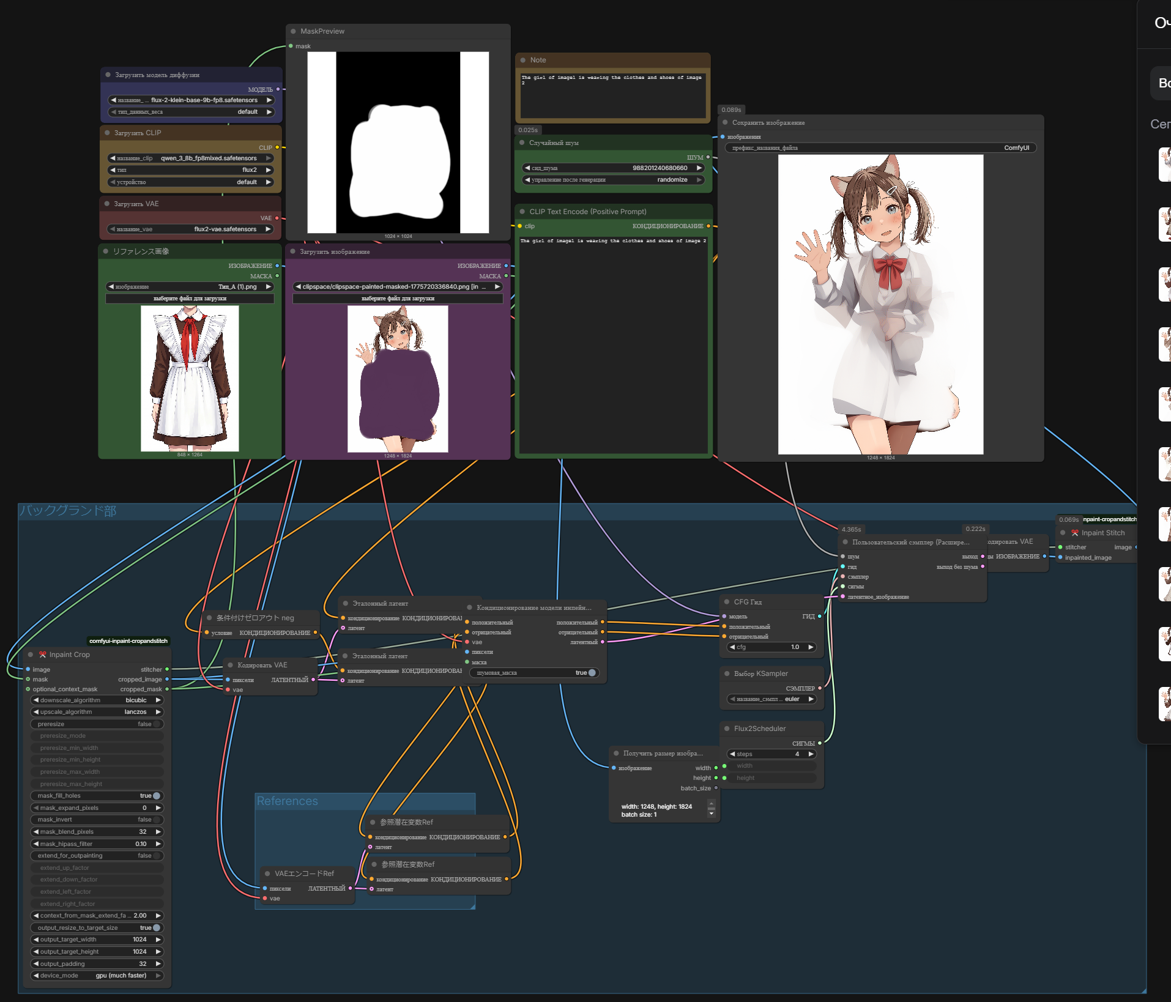
Task: Click the ComfyUI filename prefix field
Action: click(x=880, y=148)
